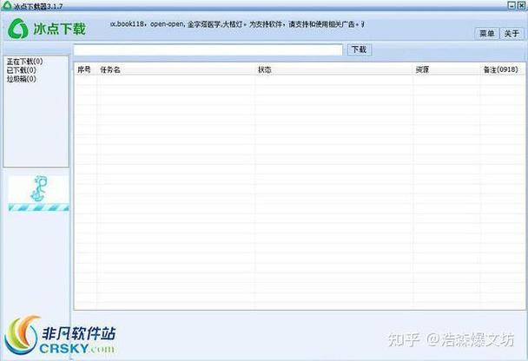
Task: Click the green 冰点下载 logo icon
Action: [x=17, y=29]
